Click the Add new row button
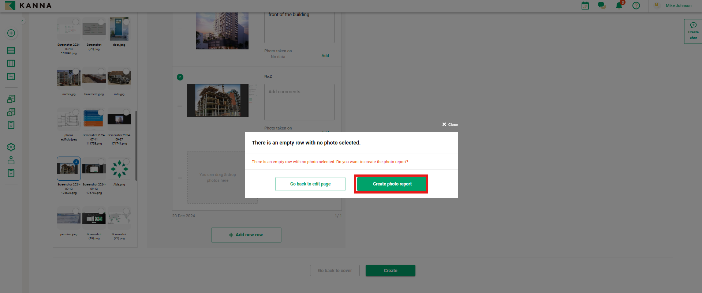The height and width of the screenshot is (293, 702). 246,235
